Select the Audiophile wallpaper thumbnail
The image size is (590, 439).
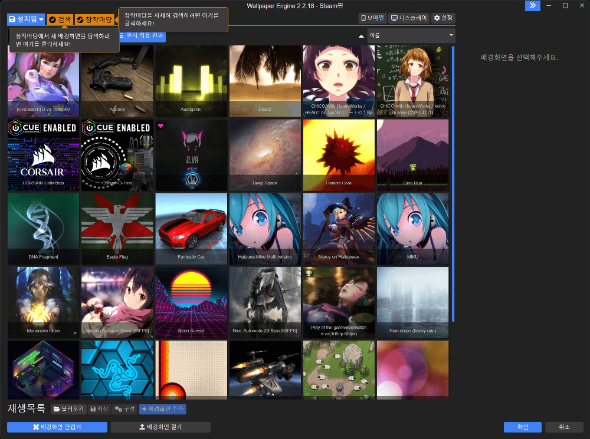click(x=191, y=81)
